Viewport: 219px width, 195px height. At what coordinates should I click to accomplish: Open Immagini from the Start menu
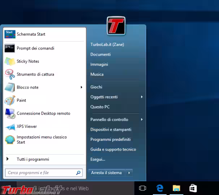[99, 64]
